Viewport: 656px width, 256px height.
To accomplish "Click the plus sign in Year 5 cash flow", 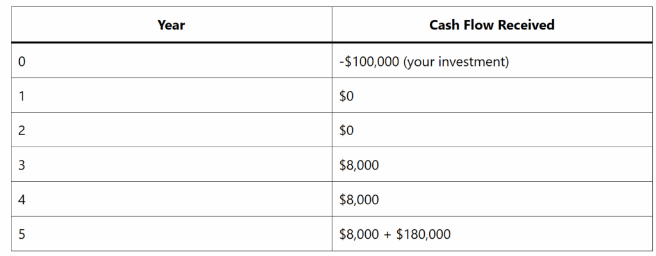I will click(388, 234).
